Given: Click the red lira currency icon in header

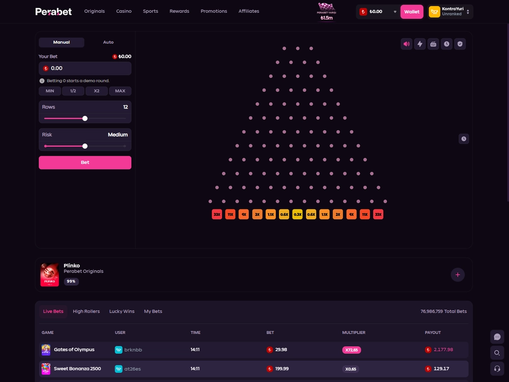Looking at the screenshot, I should pyautogui.click(x=363, y=12).
